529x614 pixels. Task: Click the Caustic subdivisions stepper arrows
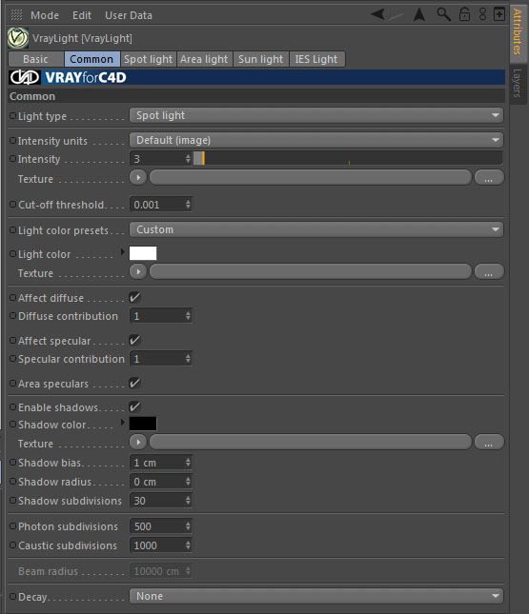click(x=188, y=545)
